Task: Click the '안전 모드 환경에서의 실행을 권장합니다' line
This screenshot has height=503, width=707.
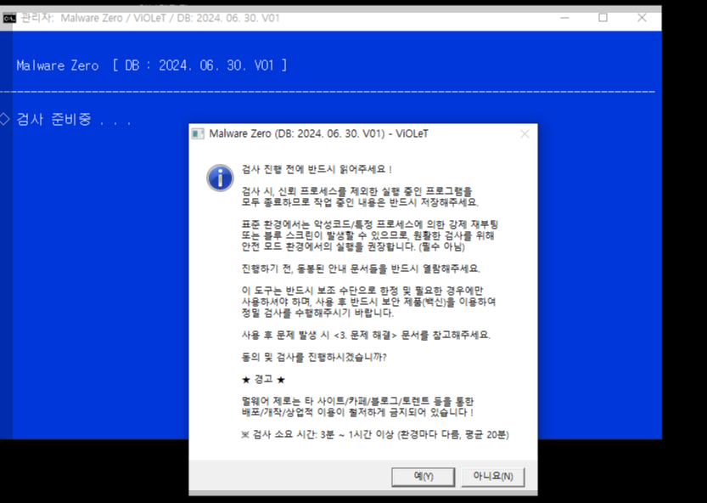Action: tap(353, 246)
